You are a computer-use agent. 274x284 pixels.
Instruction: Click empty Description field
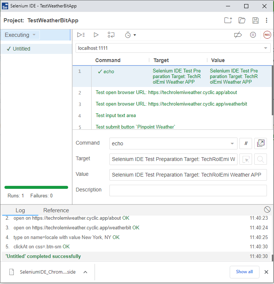(188, 190)
